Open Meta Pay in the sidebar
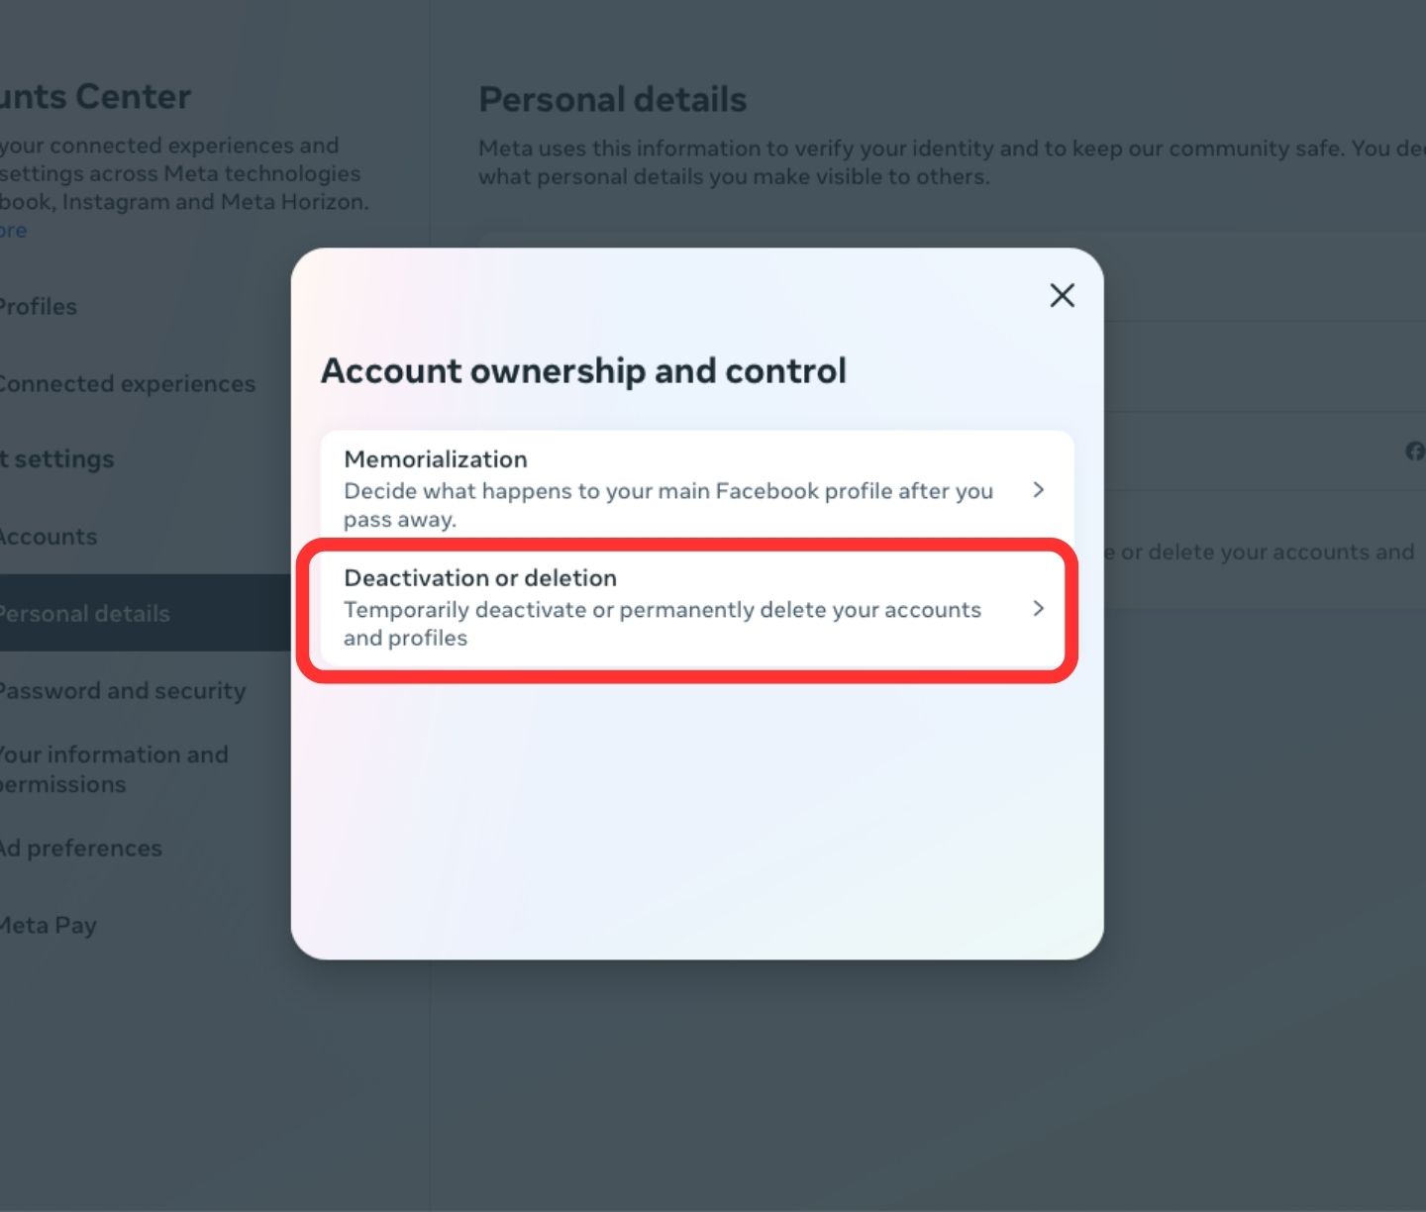This screenshot has width=1426, height=1212. point(49,926)
